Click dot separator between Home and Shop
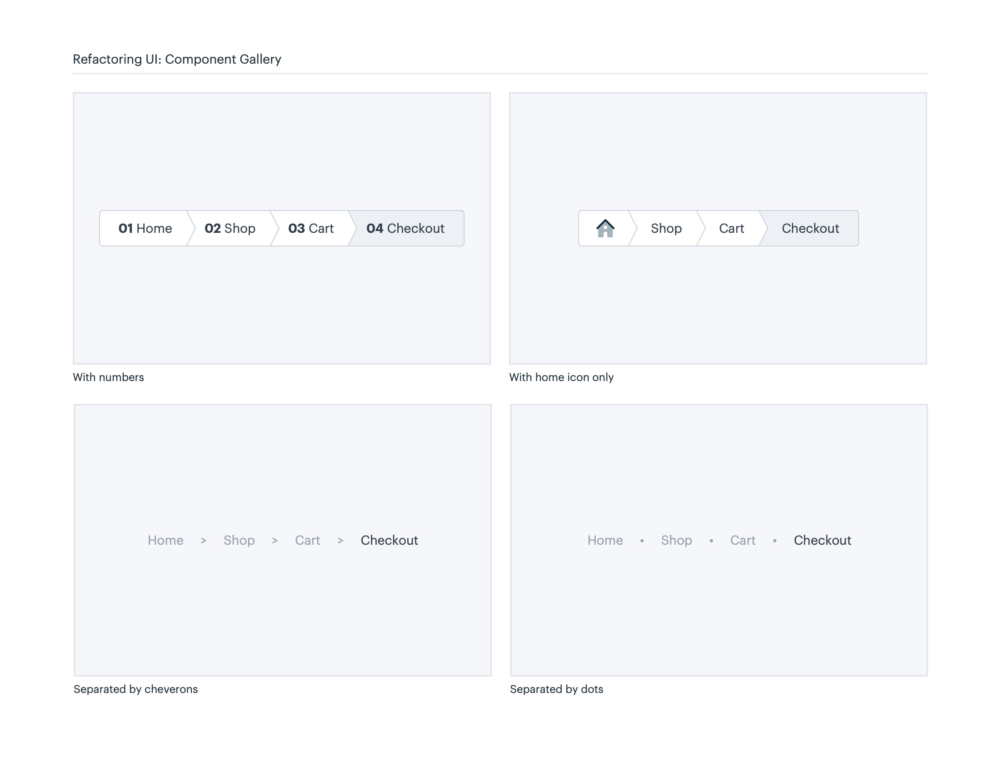This screenshot has width=1000, height=773. coord(642,541)
